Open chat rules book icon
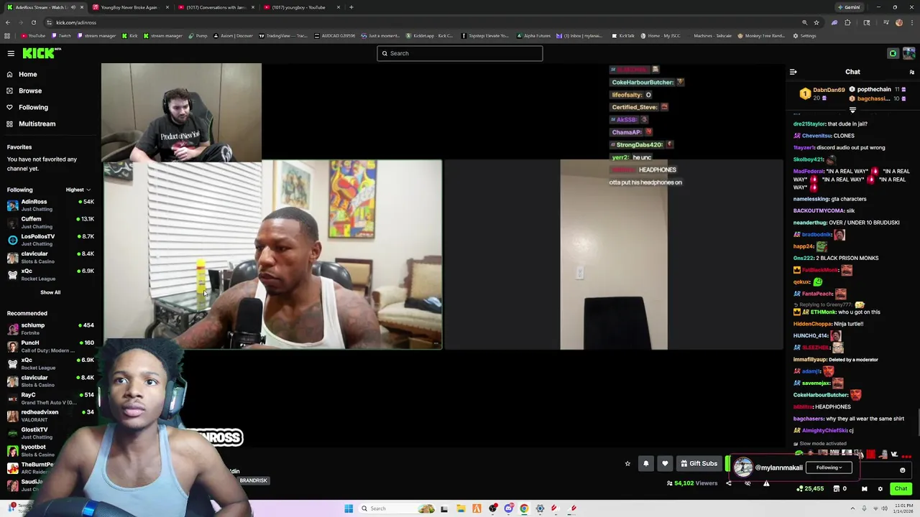Screen dimensions: 920x517 pyautogui.click(x=864, y=489)
